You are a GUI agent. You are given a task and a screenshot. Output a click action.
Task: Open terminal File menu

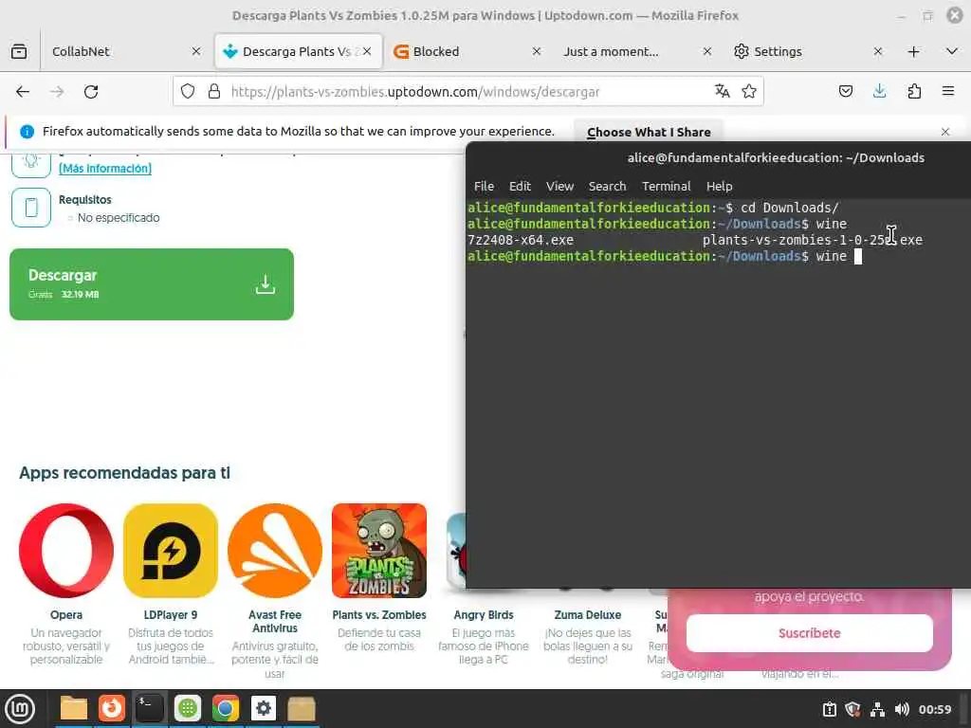click(484, 187)
